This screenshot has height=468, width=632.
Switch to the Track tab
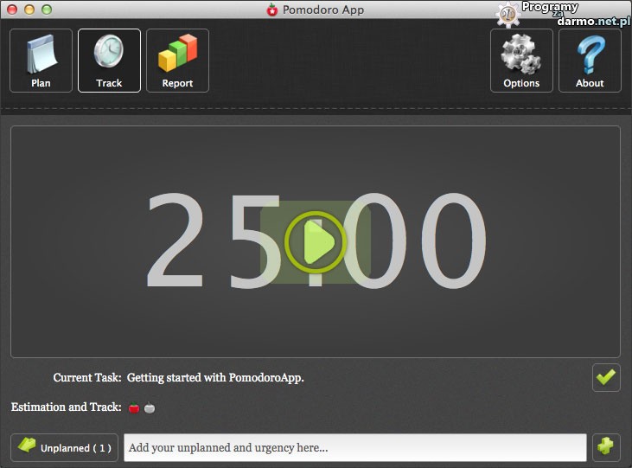pyautogui.click(x=109, y=61)
